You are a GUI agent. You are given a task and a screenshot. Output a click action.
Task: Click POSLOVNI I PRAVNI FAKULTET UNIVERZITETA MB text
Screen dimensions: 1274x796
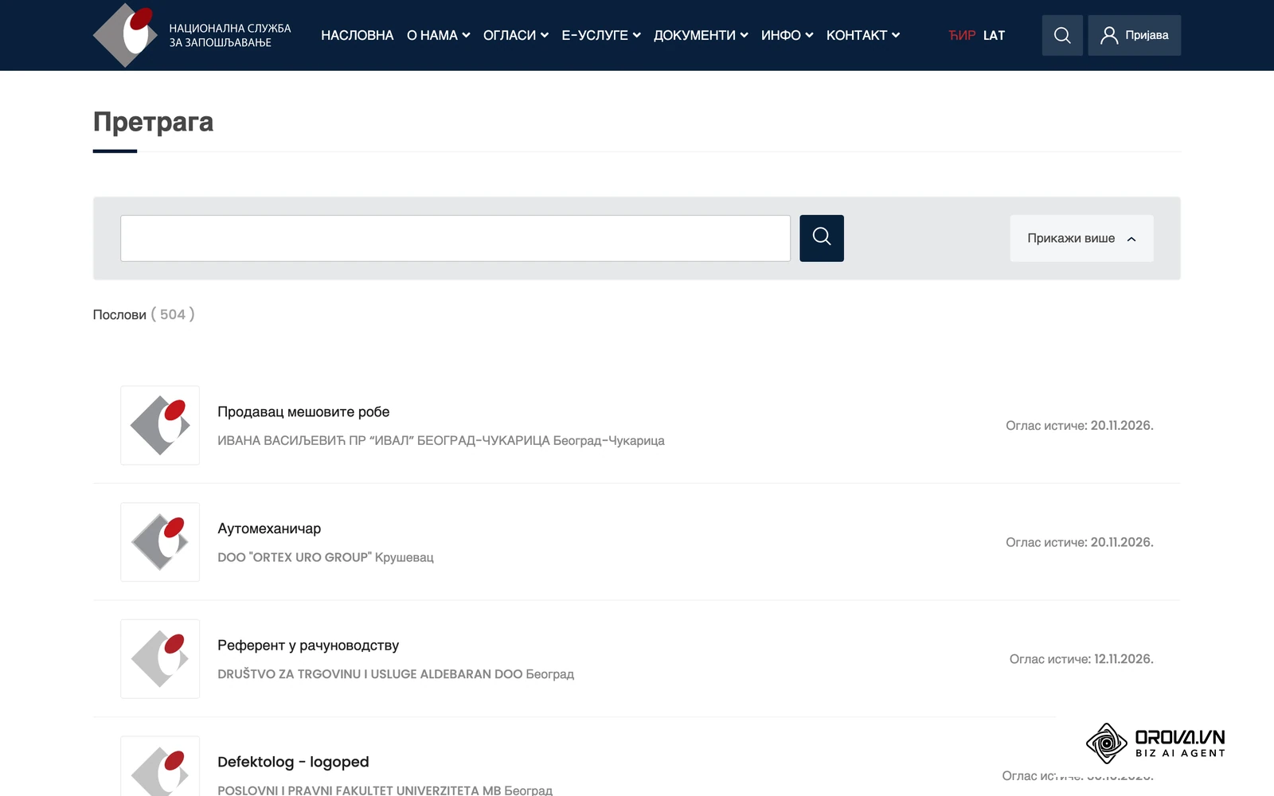point(359,790)
